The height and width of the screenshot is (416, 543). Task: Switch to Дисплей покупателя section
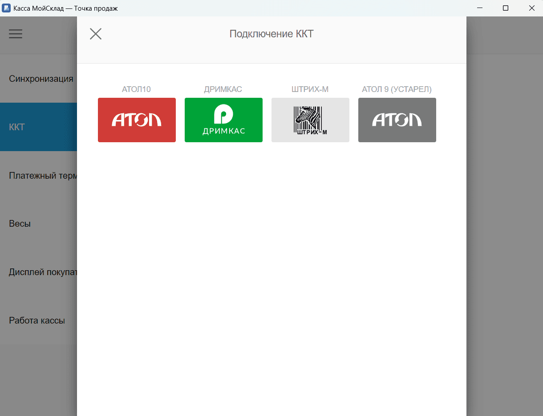[x=43, y=272]
